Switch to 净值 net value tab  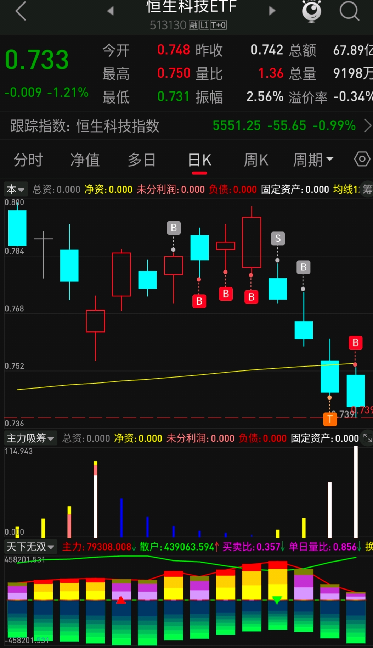(x=85, y=160)
